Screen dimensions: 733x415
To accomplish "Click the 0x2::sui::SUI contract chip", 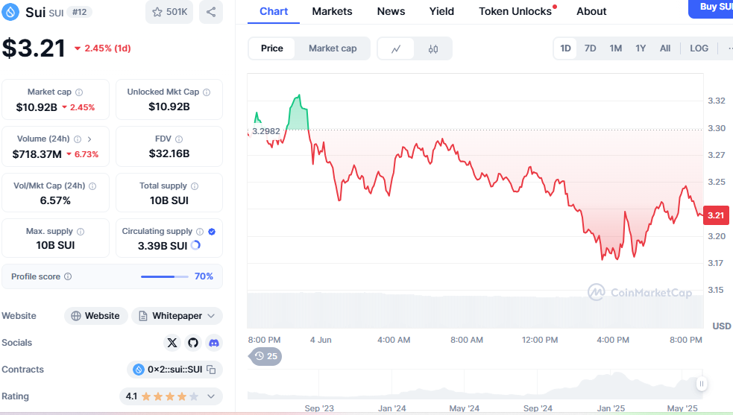I will tap(174, 370).
